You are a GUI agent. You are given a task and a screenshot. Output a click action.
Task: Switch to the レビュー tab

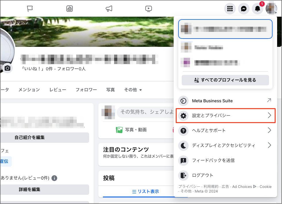point(58,90)
